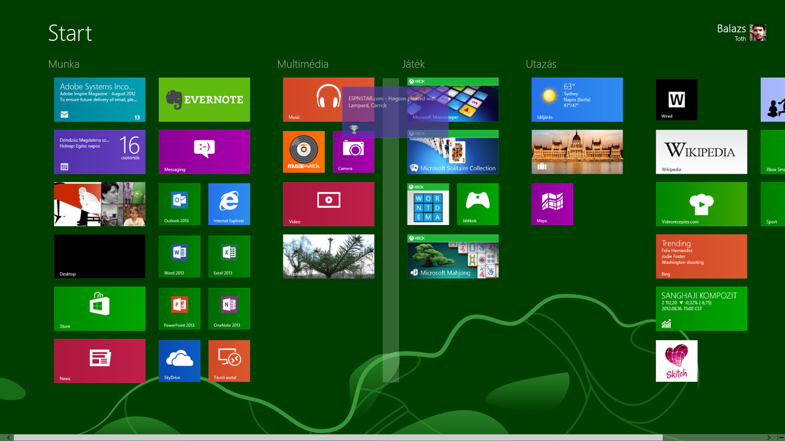Open the Wikipedia tile
Image resolution: width=785 pixels, height=441 pixels.
click(x=701, y=152)
